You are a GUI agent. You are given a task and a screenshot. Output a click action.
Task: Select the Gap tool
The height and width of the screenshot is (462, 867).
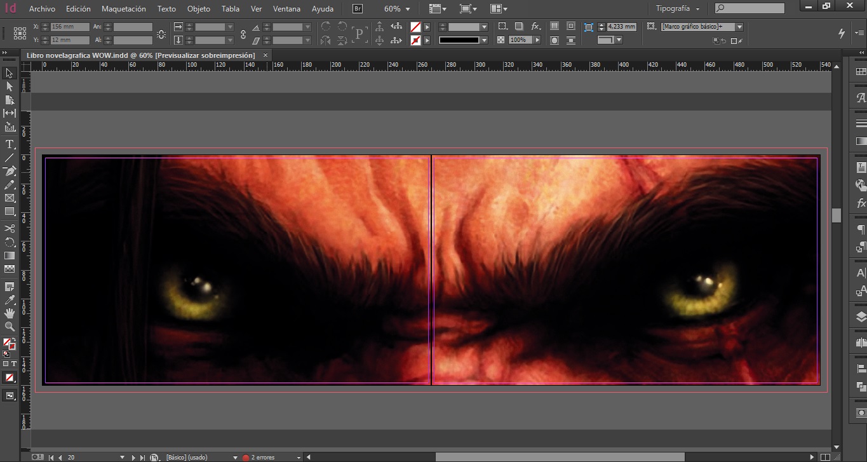click(x=10, y=113)
